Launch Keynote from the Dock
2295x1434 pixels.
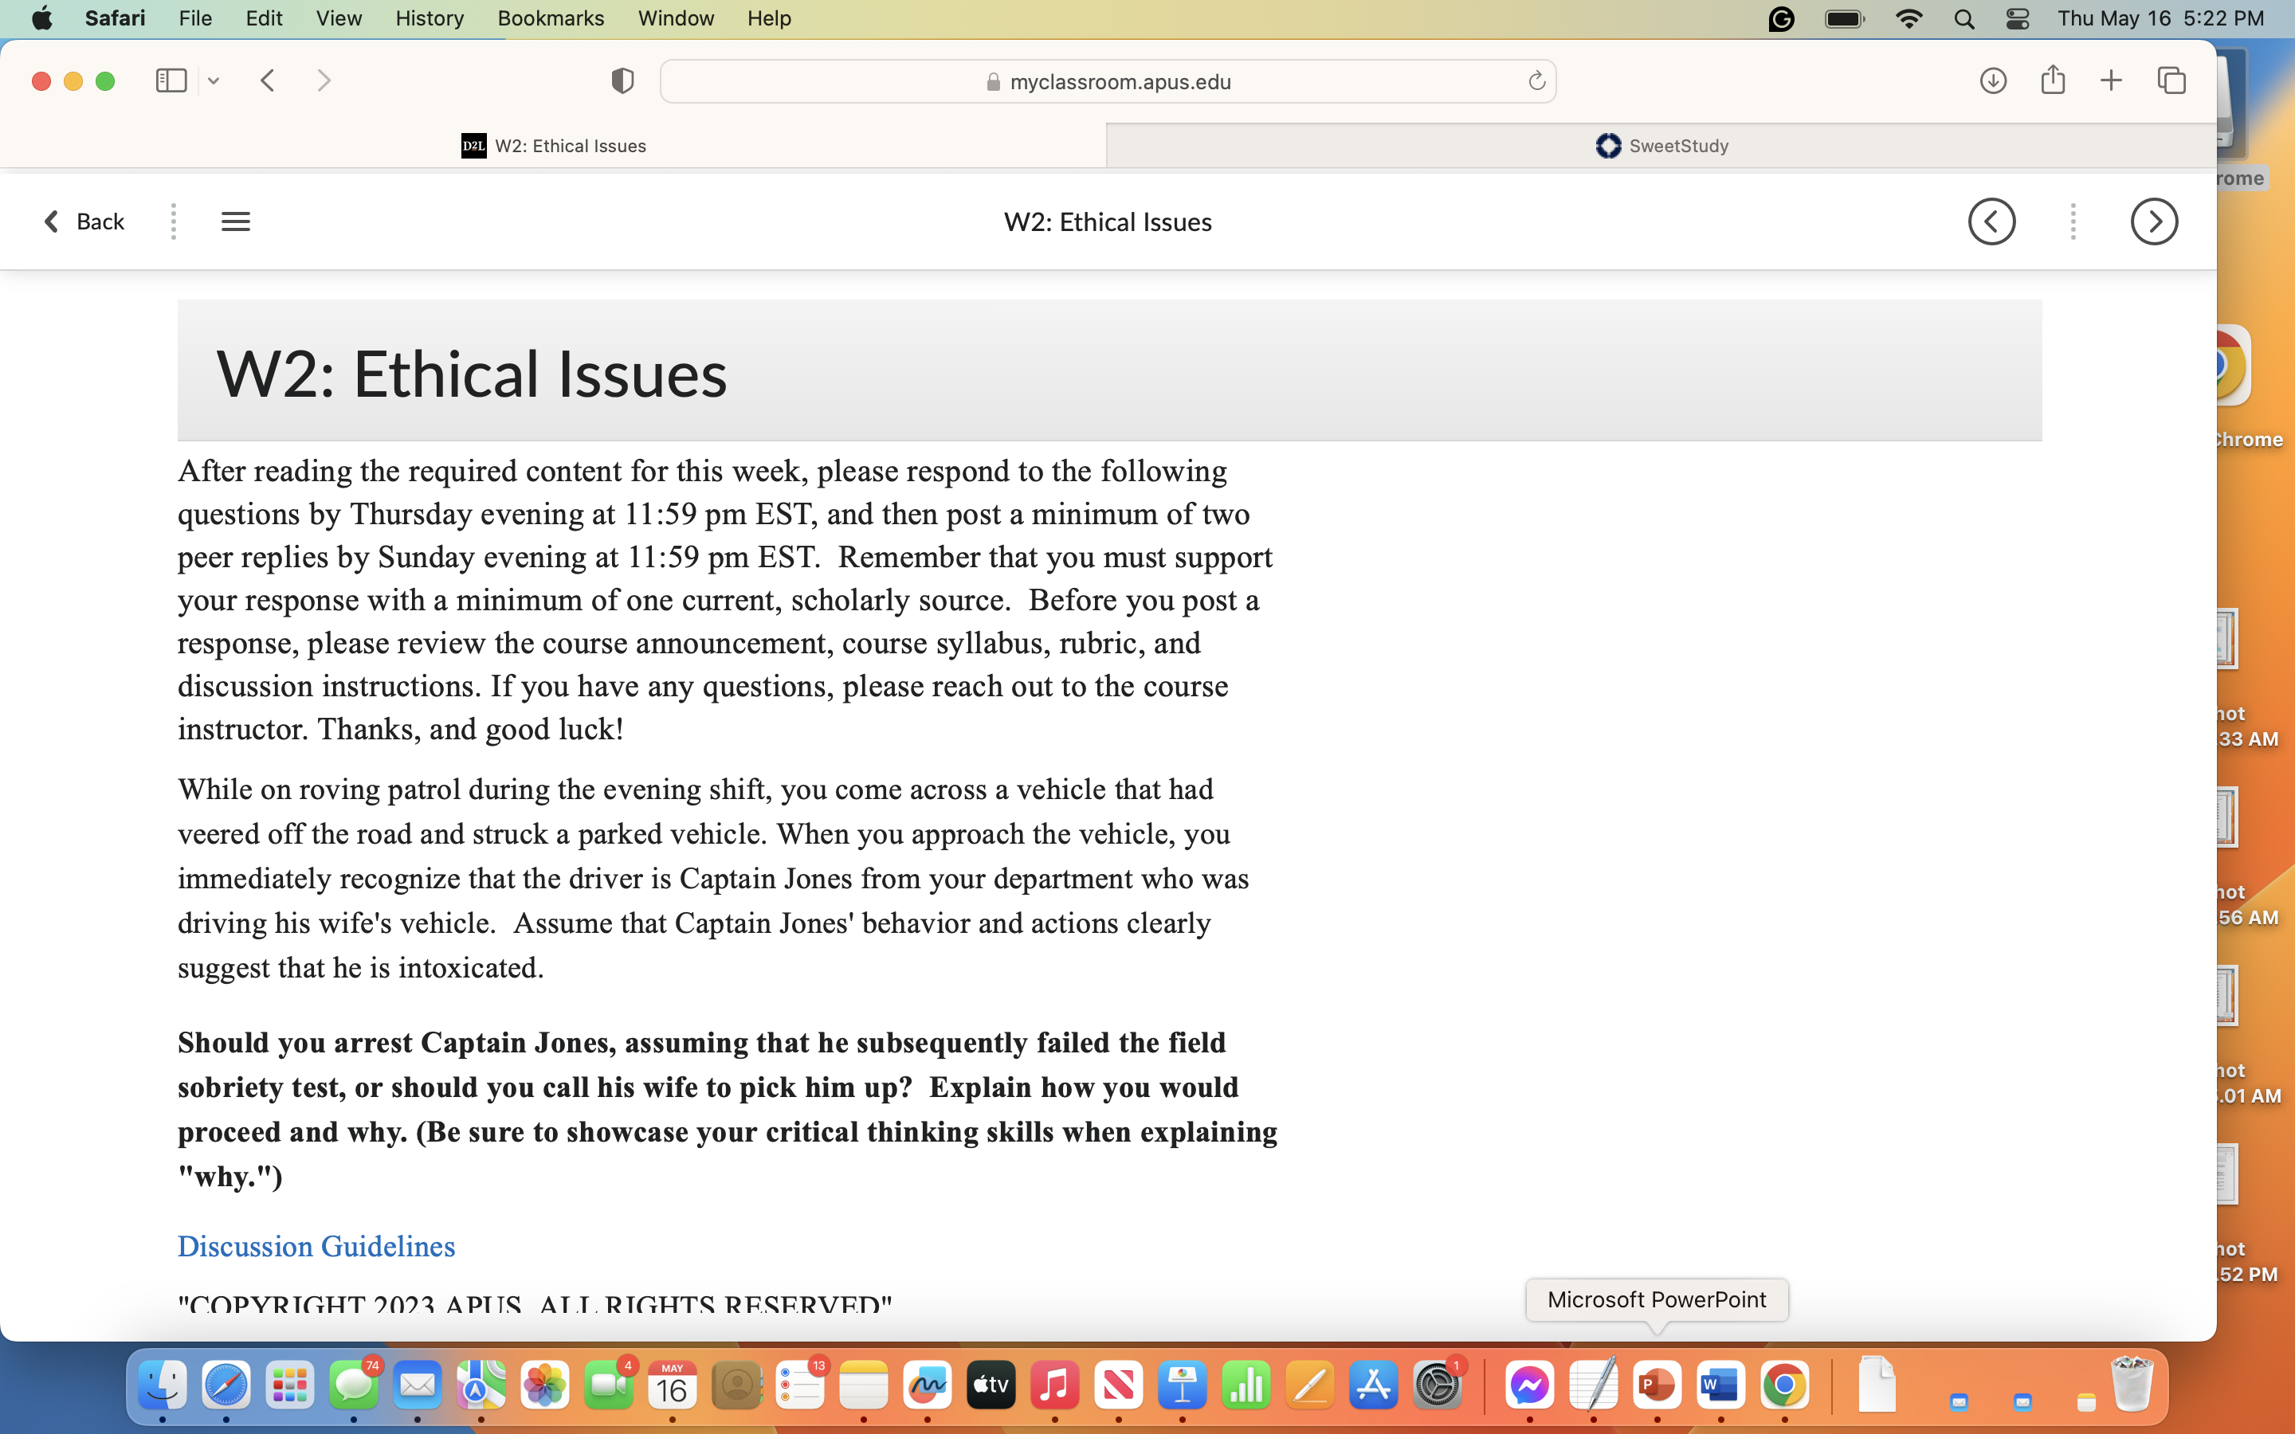coord(1182,1385)
